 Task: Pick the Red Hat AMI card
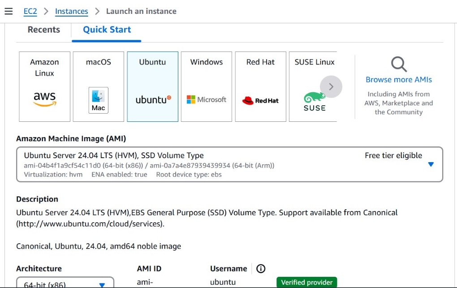[x=261, y=86]
